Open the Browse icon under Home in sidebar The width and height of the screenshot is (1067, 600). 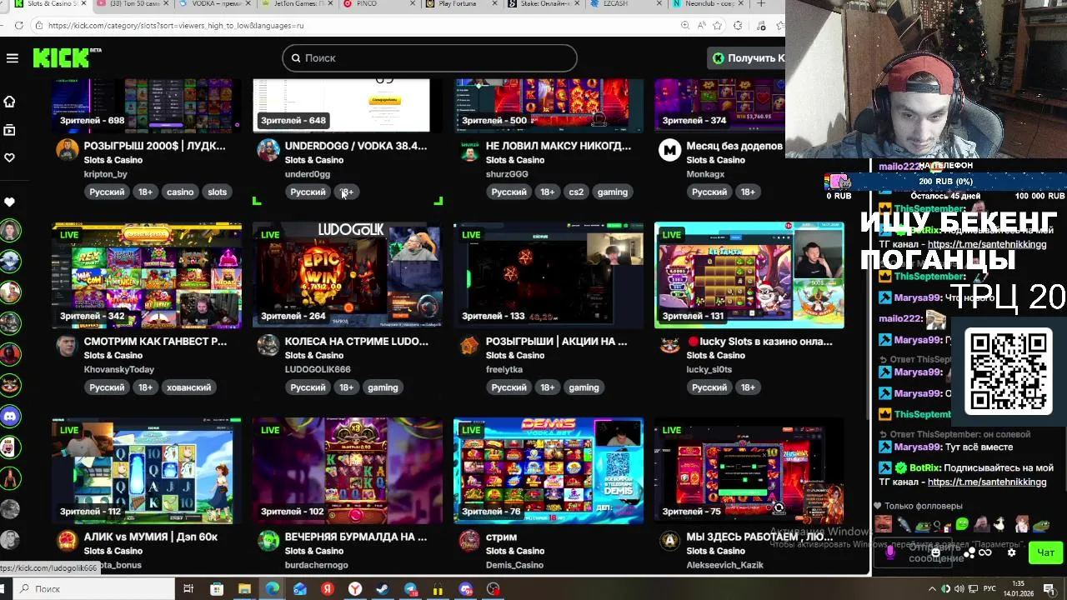(10, 130)
